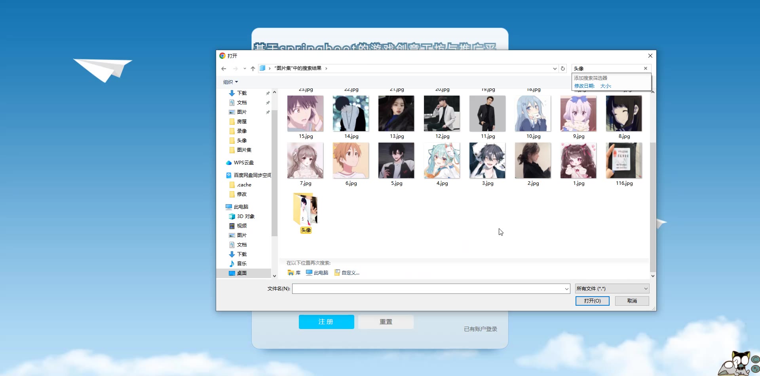Select the 6.jpg thumbnail

(351, 160)
